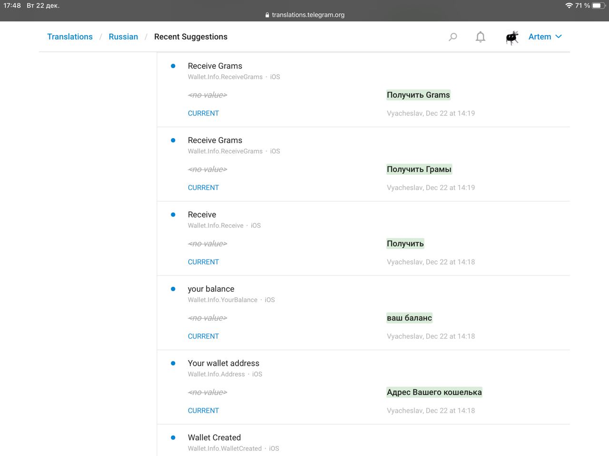Click Vyacheslav's timestamp under Получить Grams
Image resolution: width=609 pixels, height=456 pixels.
point(431,113)
